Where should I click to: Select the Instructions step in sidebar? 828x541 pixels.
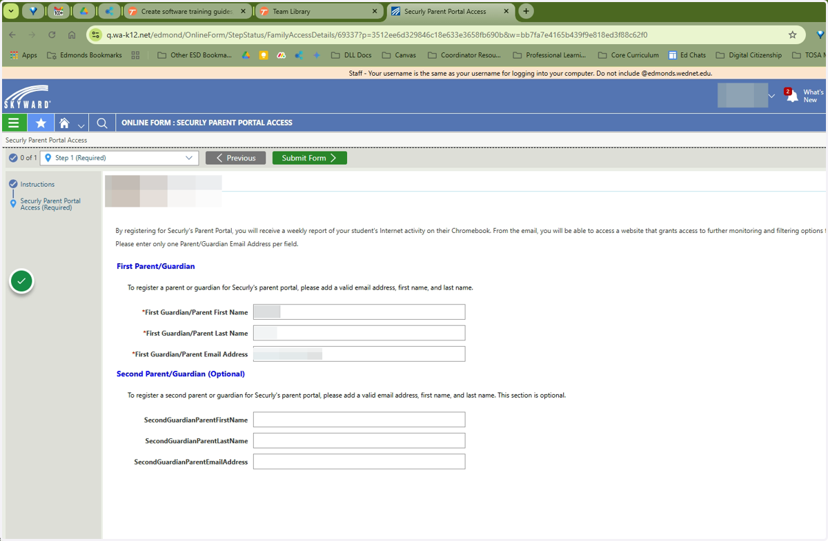tap(37, 184)
